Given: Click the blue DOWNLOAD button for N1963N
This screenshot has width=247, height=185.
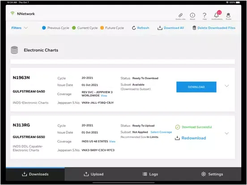Looking at the screenshot, I should pyautogui.click(x=196, y=87).
